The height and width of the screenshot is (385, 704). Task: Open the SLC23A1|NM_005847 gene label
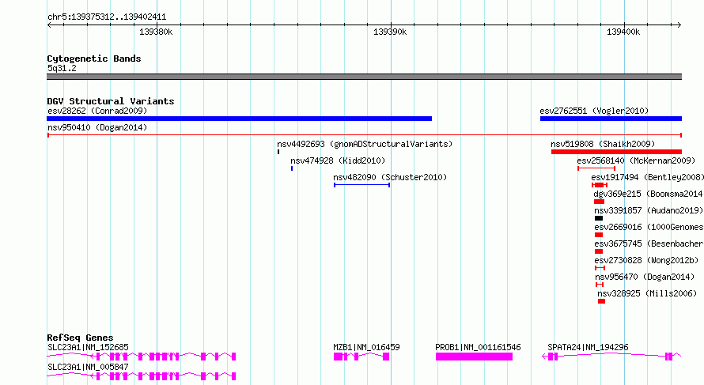88,367
